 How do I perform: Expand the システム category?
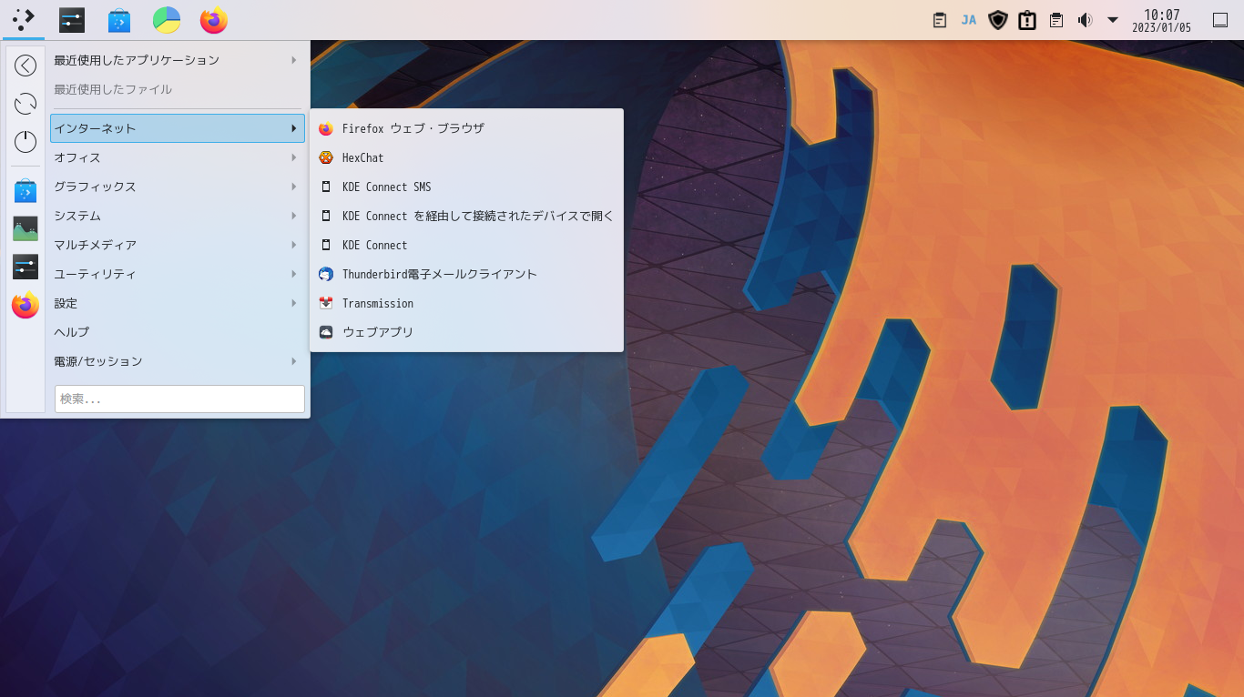[x=178, y=216]
